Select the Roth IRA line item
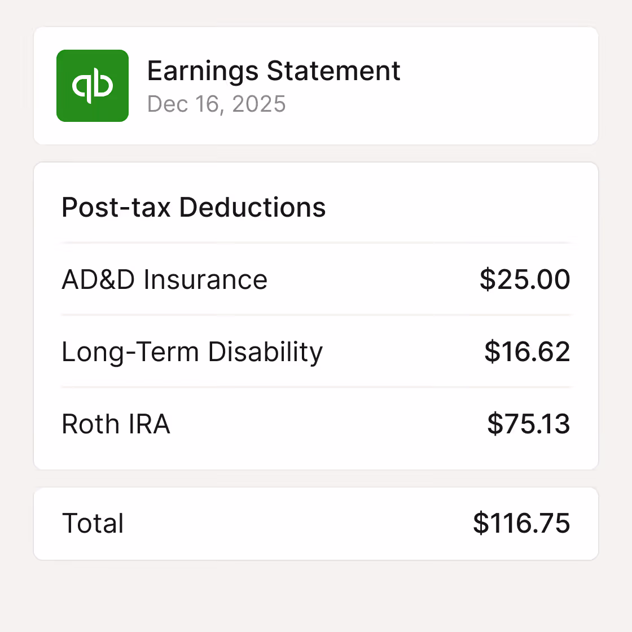 point(116,424)
